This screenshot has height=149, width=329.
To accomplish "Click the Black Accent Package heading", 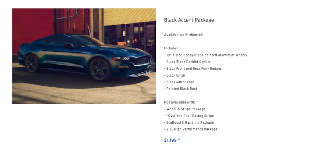I will pos(189,20).
